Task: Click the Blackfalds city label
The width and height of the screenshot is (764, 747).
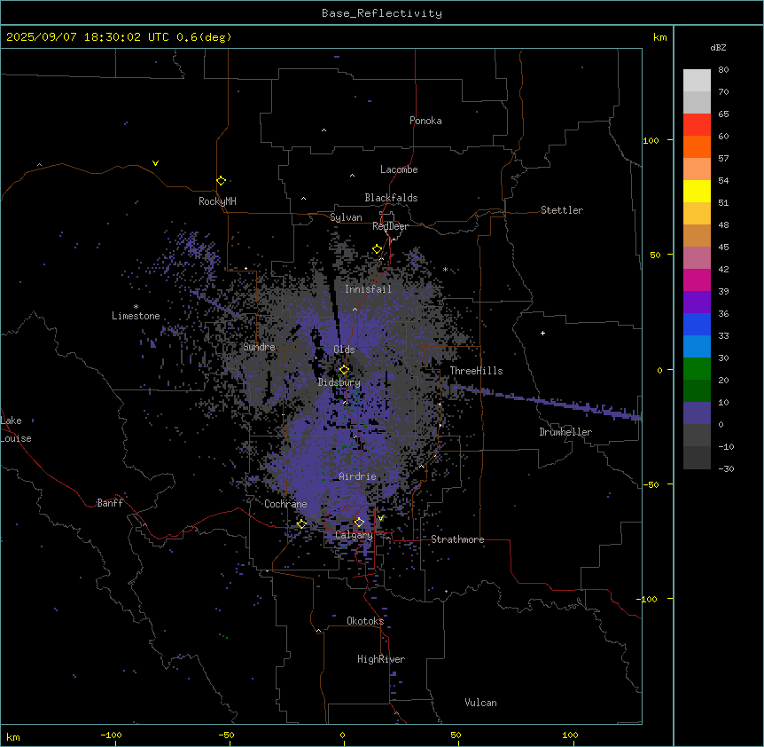Action: click(391, 198)
